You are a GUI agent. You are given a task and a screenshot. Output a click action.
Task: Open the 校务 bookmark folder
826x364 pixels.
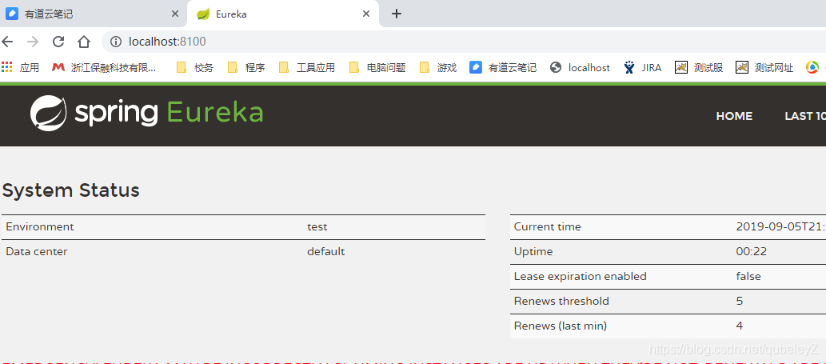(x=195, y=67)
